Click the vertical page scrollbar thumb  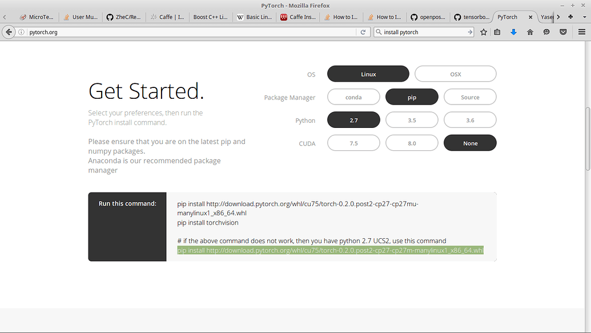(x=588, y=138)
